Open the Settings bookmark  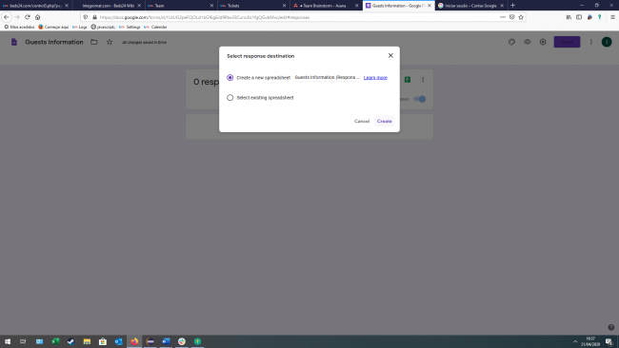tap(130, 28)
